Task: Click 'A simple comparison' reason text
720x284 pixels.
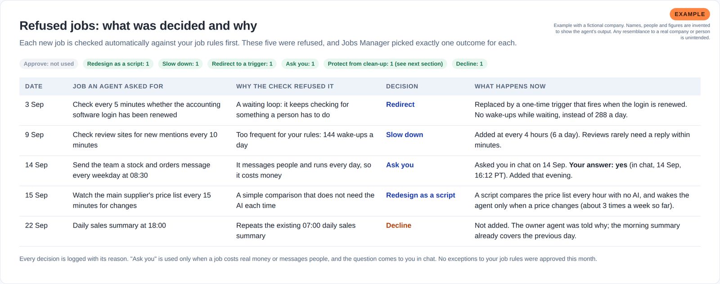Action: 305,201
